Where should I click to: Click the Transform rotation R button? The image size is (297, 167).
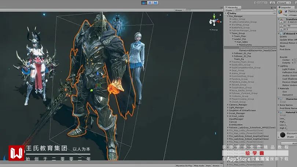click(x=281, y=26)
